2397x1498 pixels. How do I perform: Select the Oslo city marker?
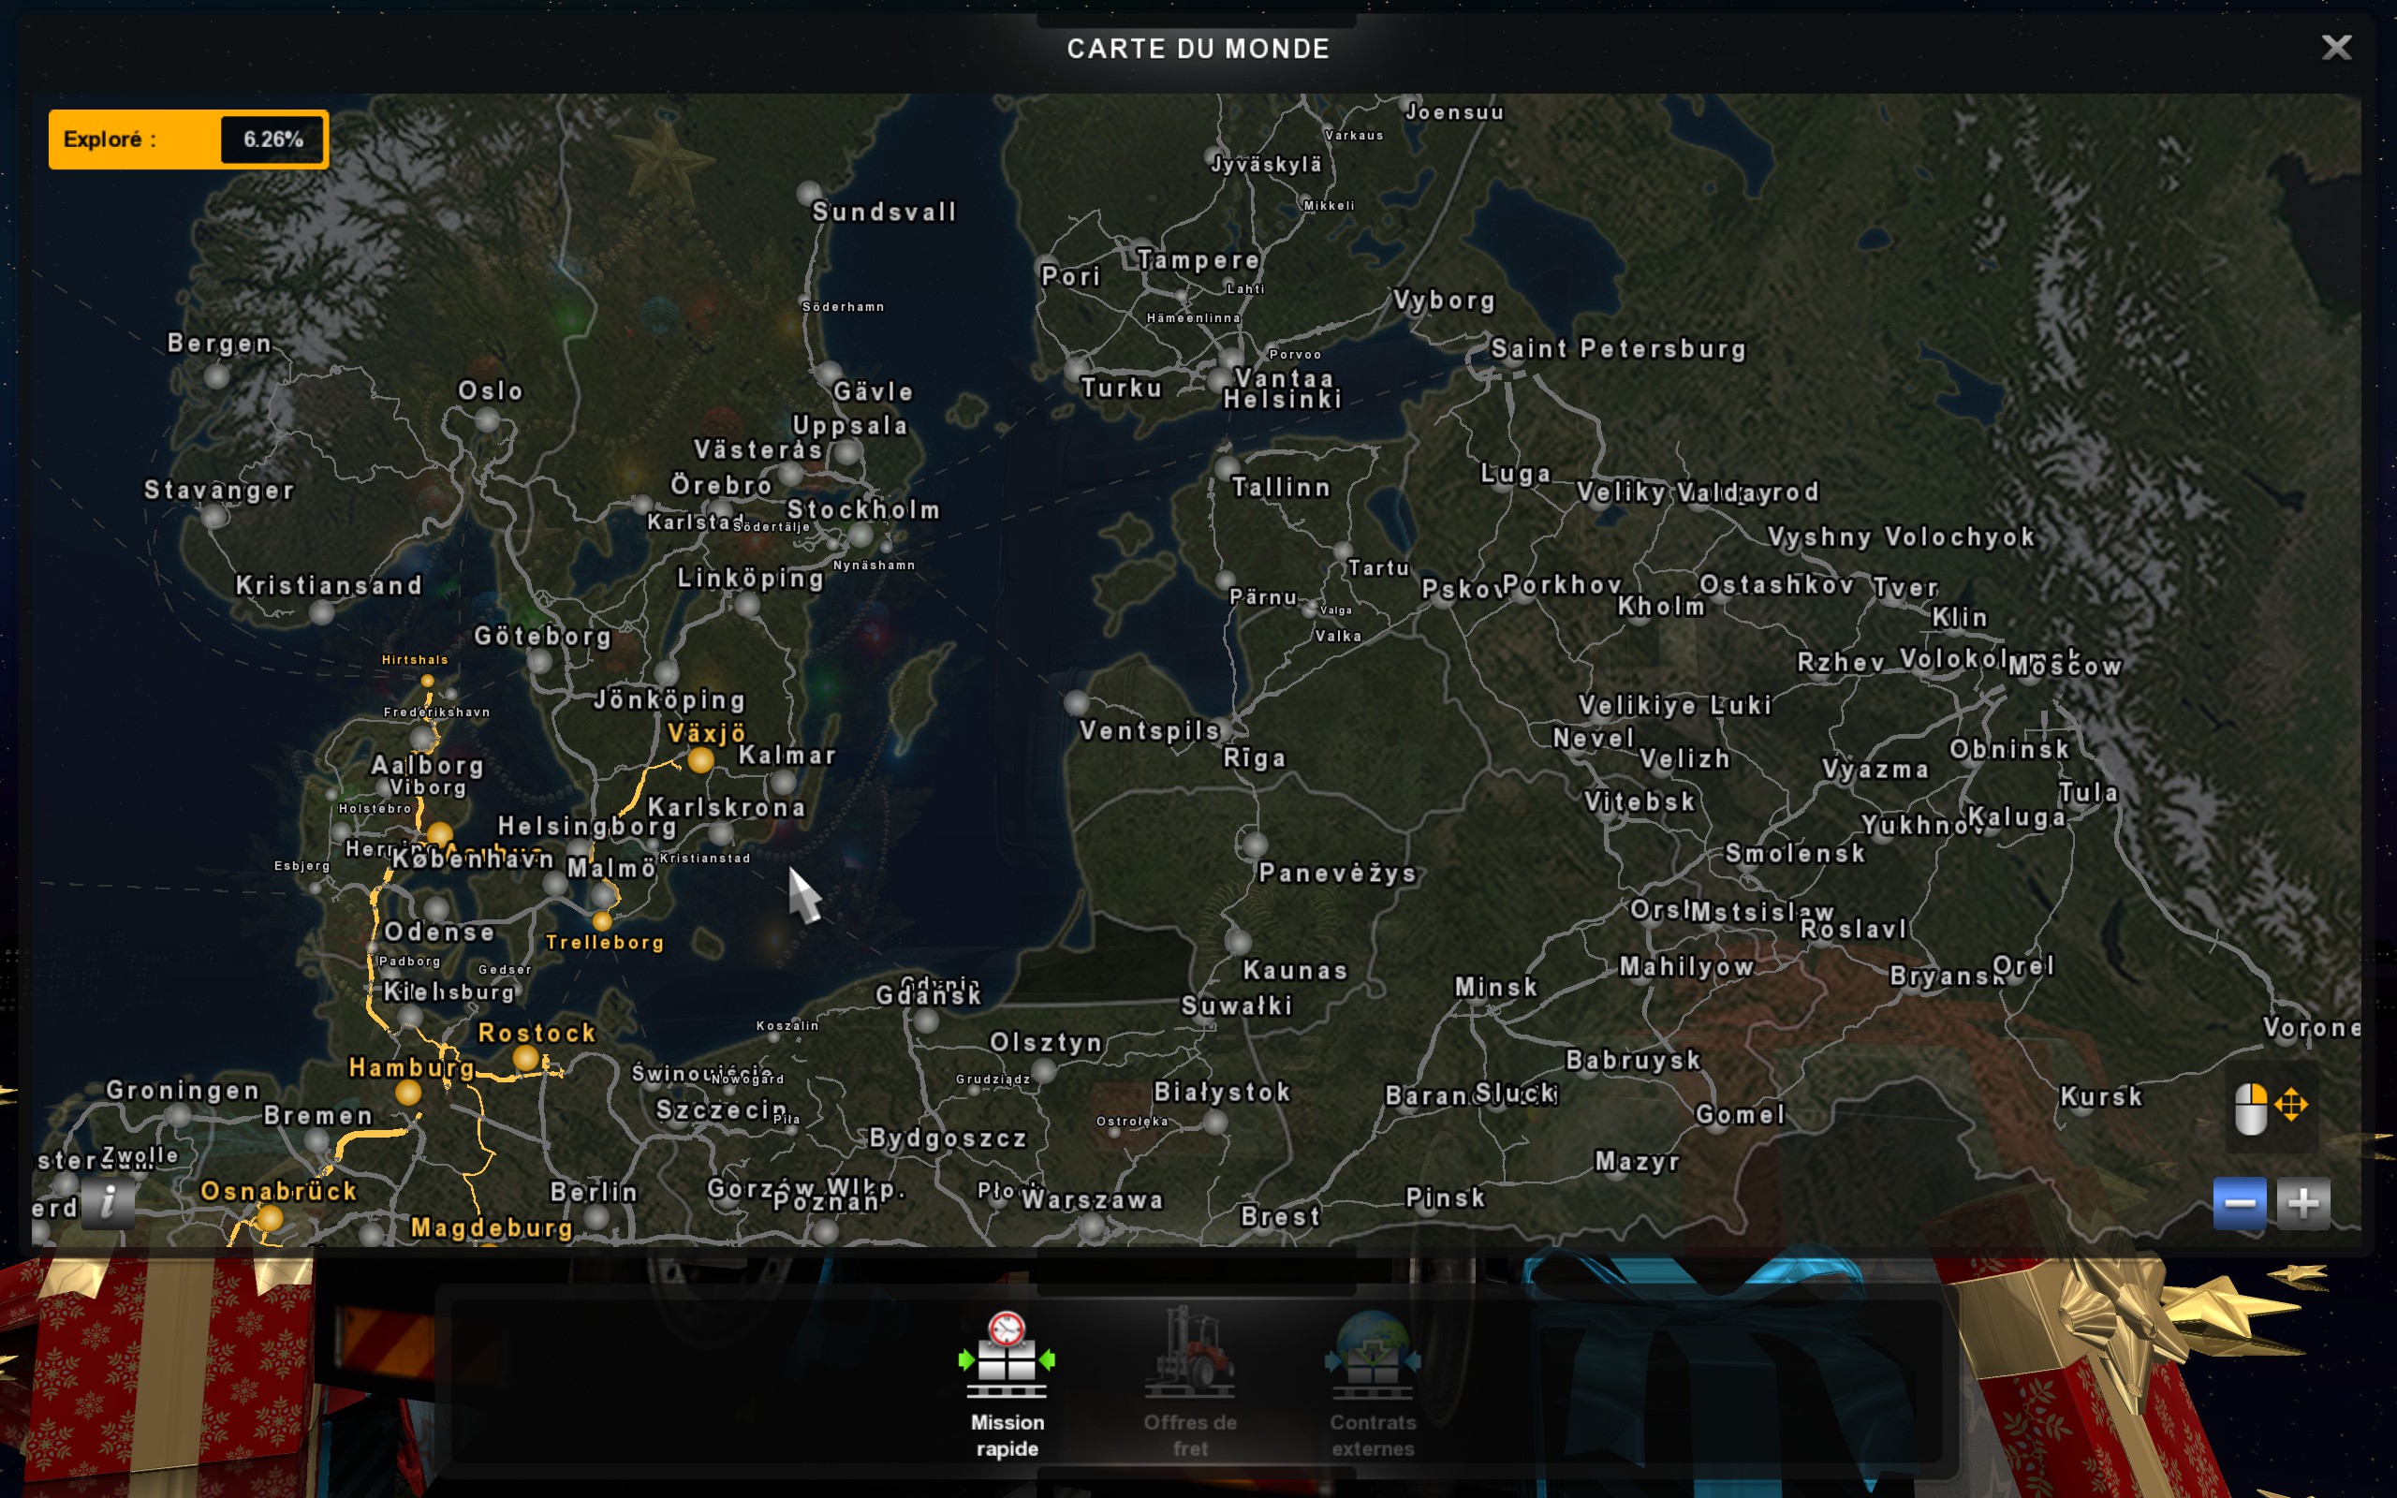(486, 420)
